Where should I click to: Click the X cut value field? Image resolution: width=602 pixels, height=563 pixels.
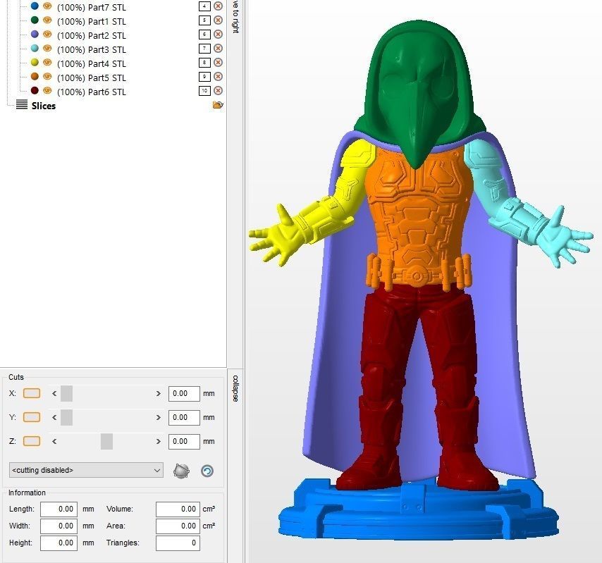(x=184, y=394)
